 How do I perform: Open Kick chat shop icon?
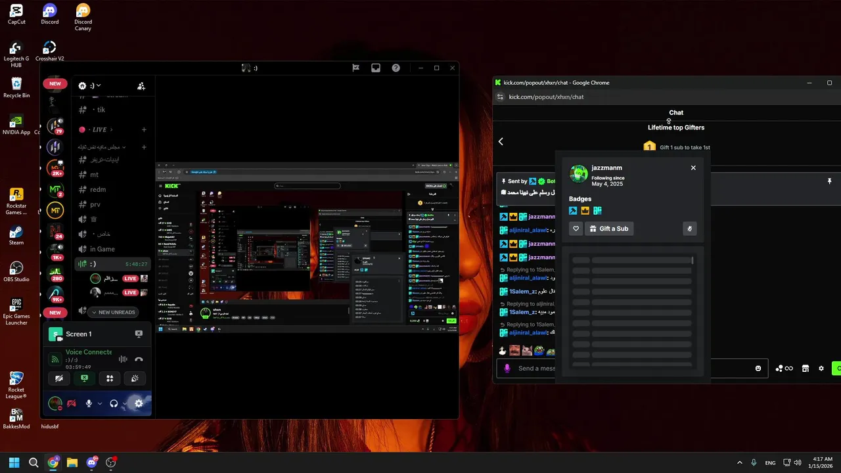tap(805, 369)
